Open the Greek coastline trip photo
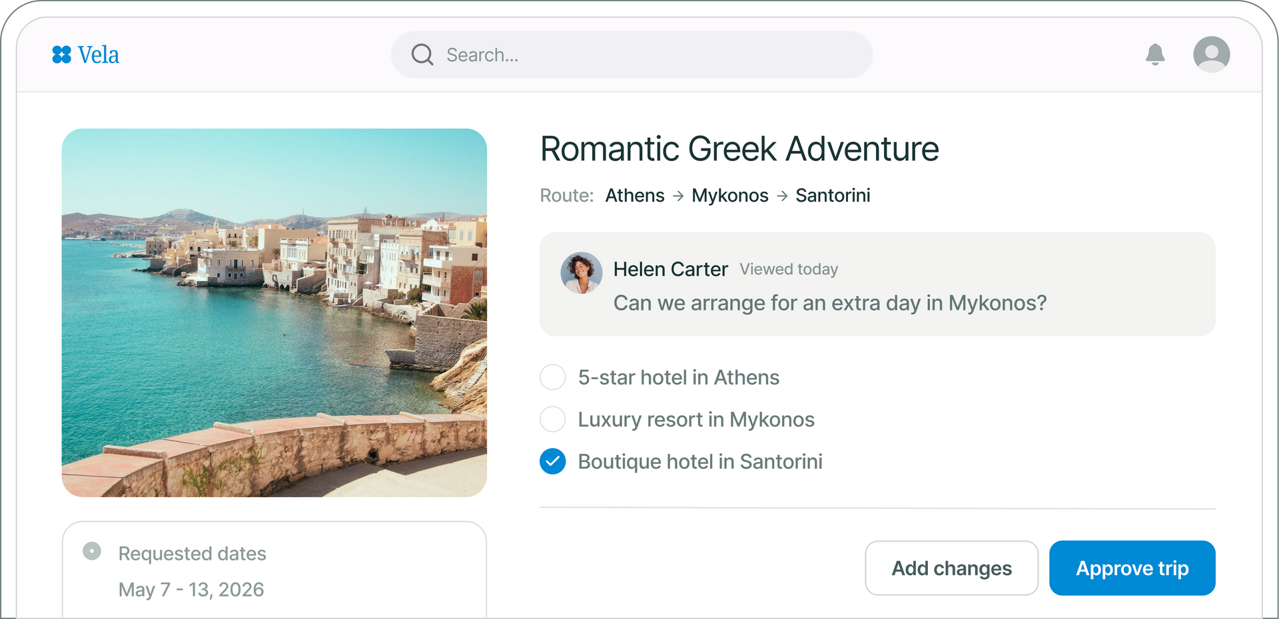This screenshot has height=619, width=1279. [274, 313]
